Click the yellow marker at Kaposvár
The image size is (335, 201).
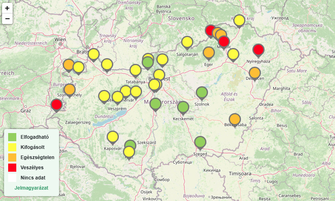pyautogui.click(x=113, y=137)
